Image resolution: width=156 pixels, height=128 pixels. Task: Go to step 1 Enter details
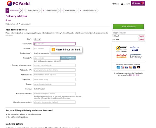click(14, 10)
